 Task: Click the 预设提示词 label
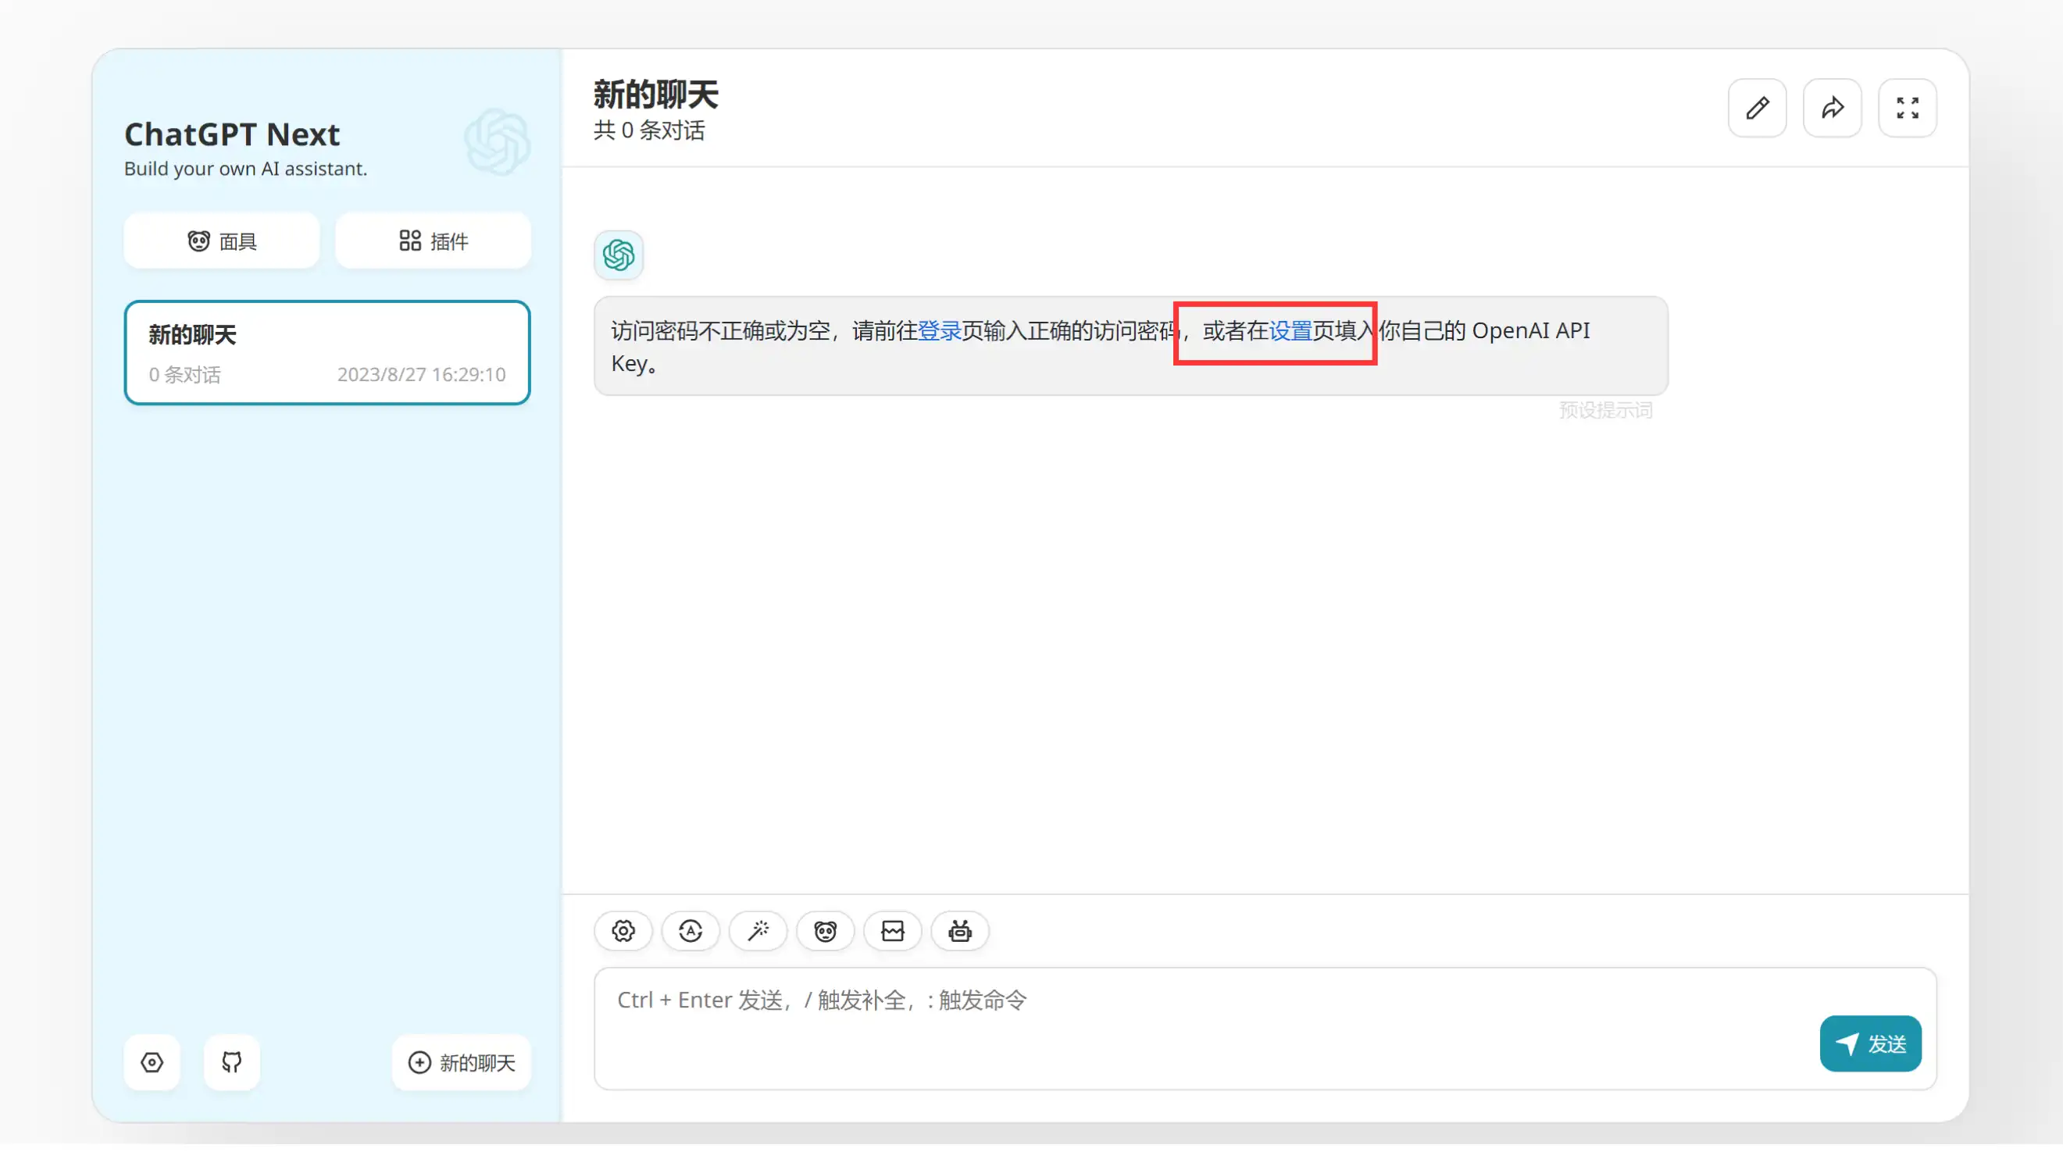1606,411
